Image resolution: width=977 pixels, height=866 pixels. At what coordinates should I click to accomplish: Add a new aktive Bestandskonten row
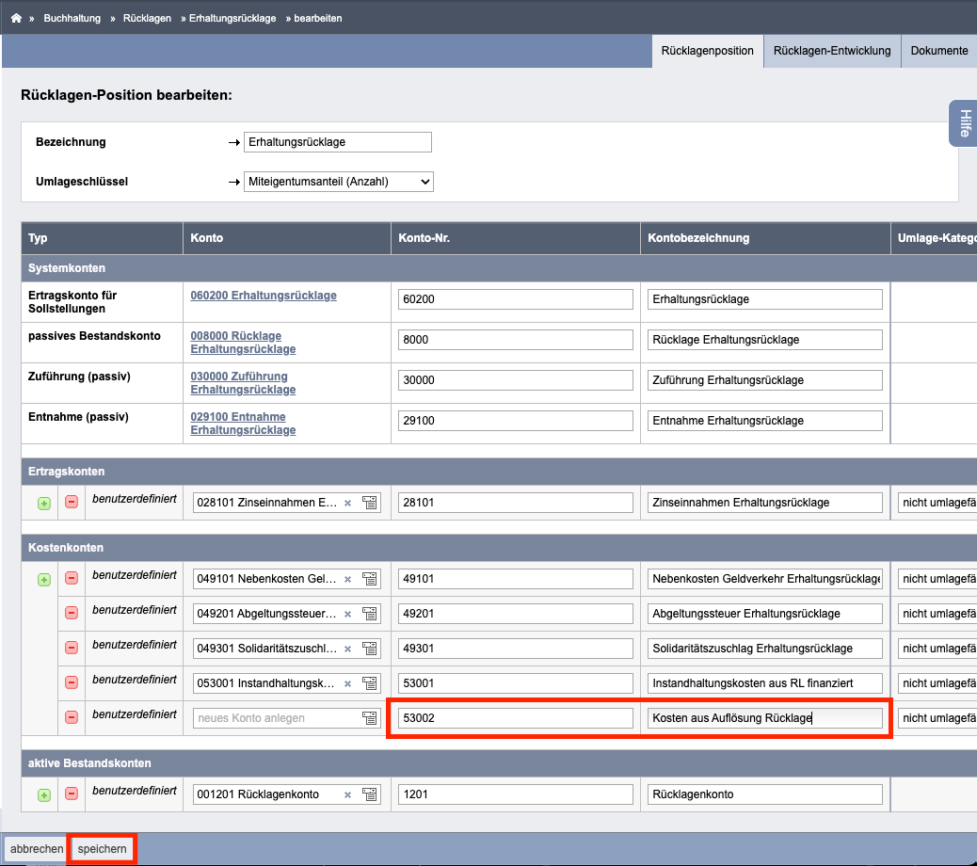(x=43, y=795)
